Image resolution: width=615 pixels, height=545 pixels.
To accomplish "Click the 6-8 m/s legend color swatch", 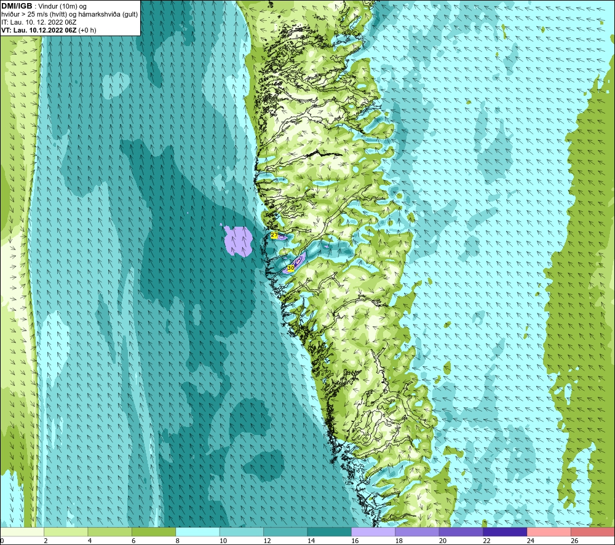I will coord(154,531).
